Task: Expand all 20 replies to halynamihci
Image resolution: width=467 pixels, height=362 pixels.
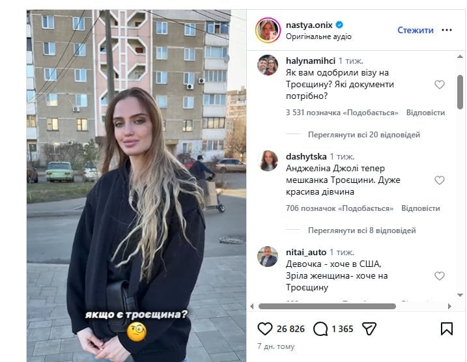Action: 364,135
